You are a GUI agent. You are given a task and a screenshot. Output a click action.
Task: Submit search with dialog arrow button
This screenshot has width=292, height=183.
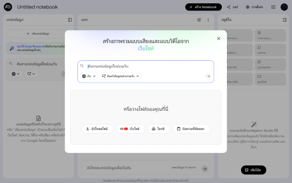(x=208, y=76)
